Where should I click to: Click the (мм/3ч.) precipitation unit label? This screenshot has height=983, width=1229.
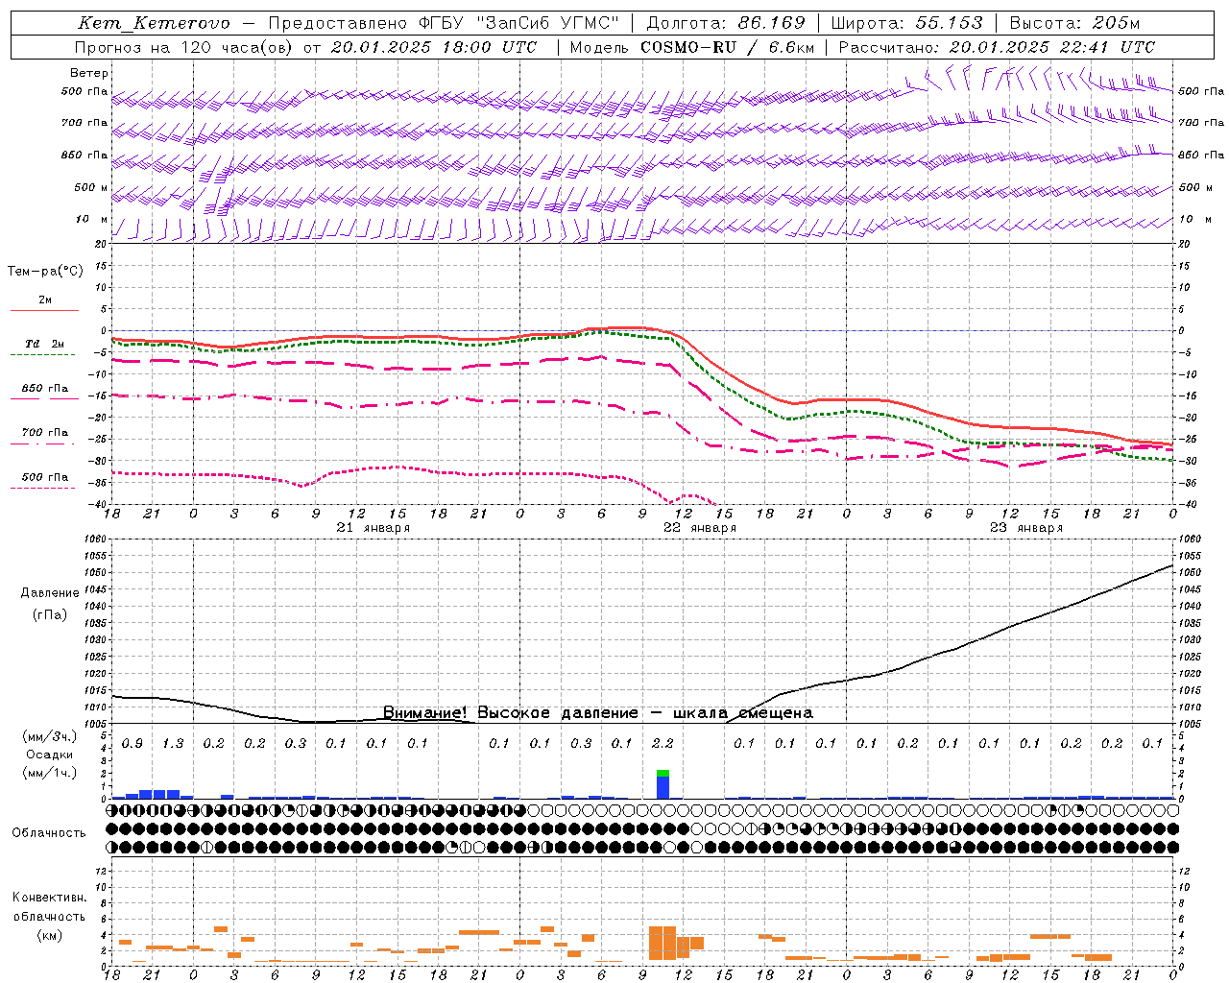pos(50,736)
